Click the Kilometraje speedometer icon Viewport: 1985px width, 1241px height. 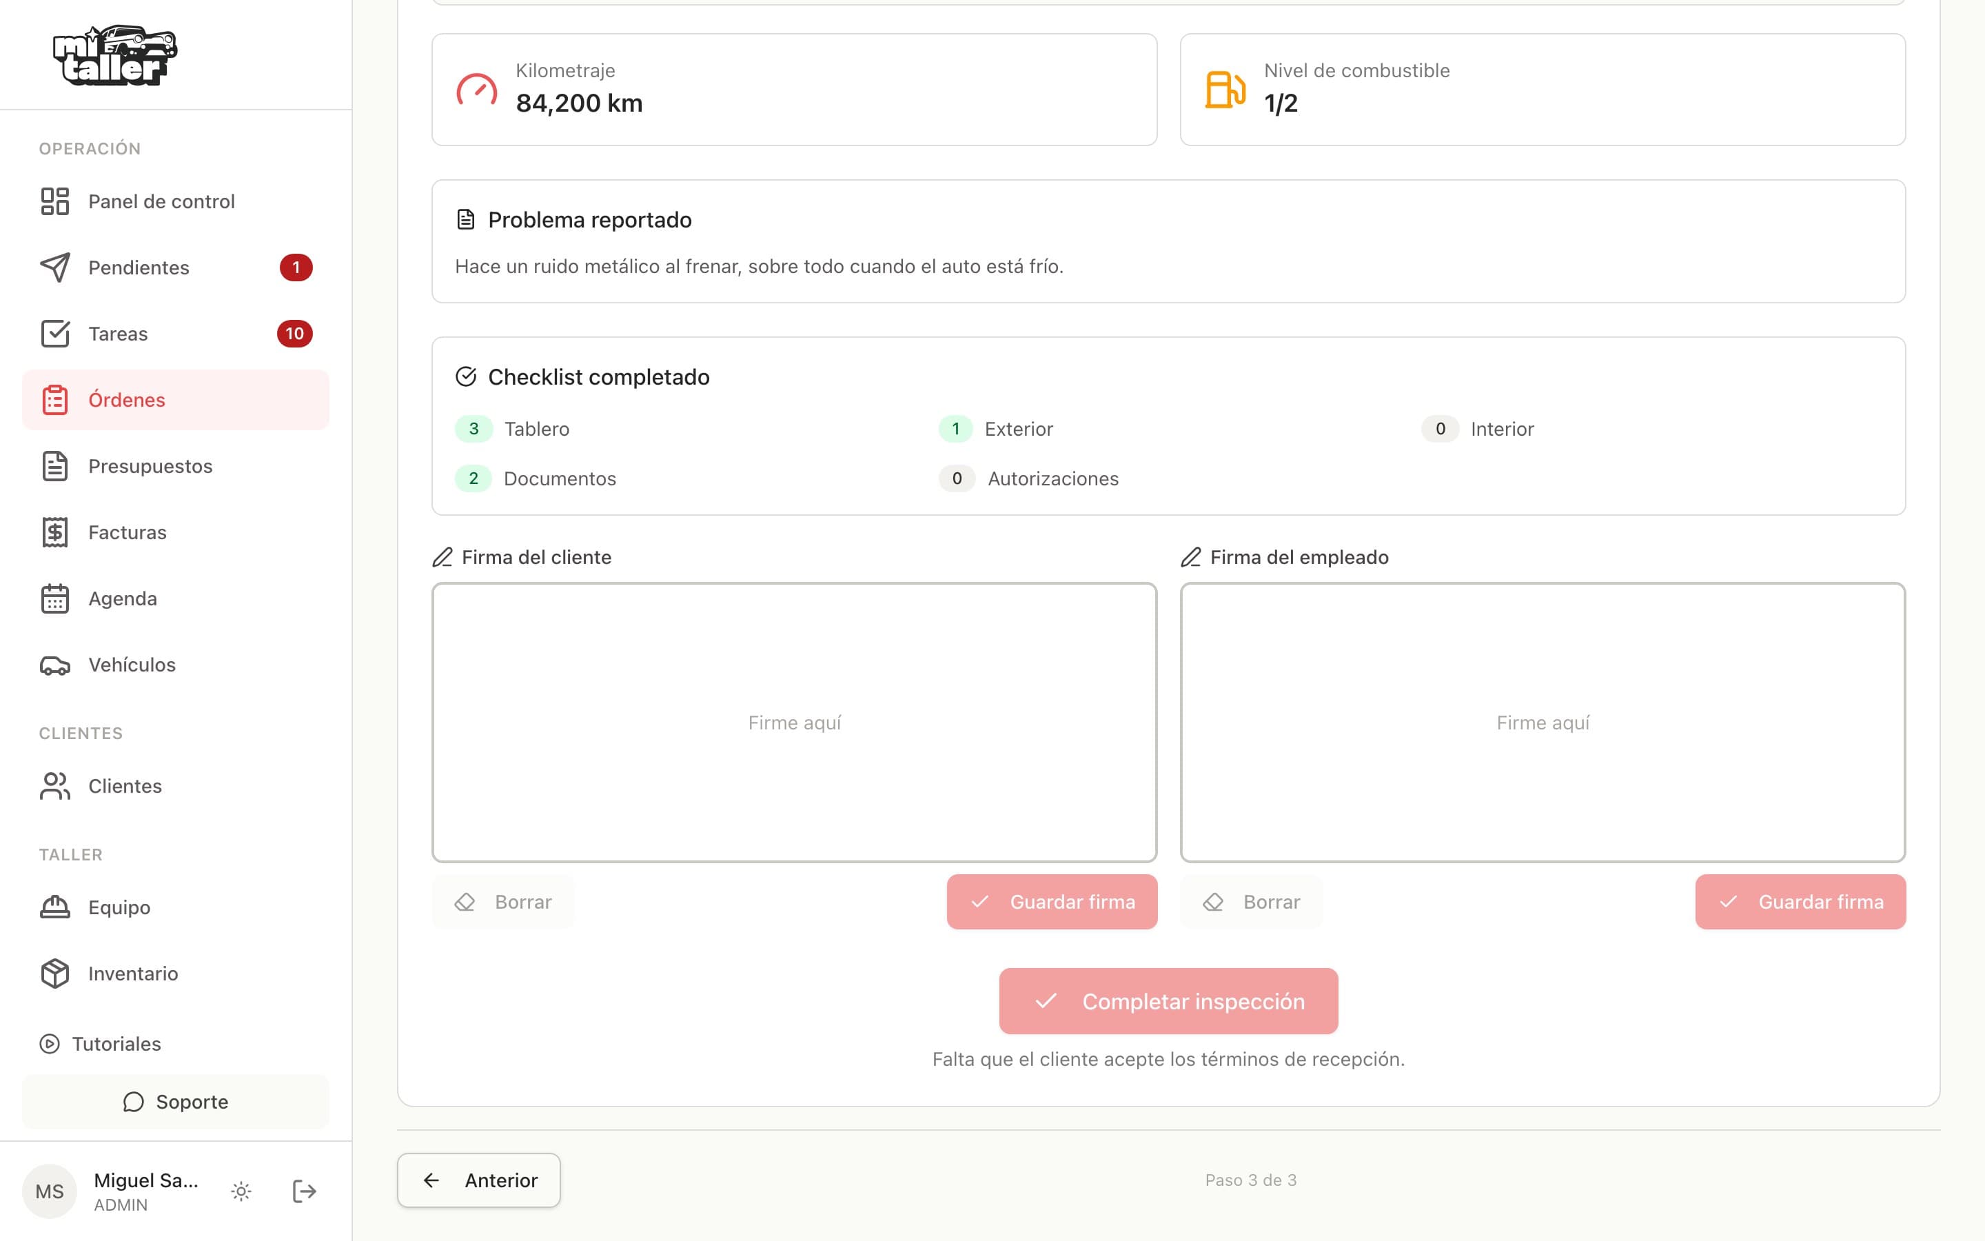[x=476, y=90]
